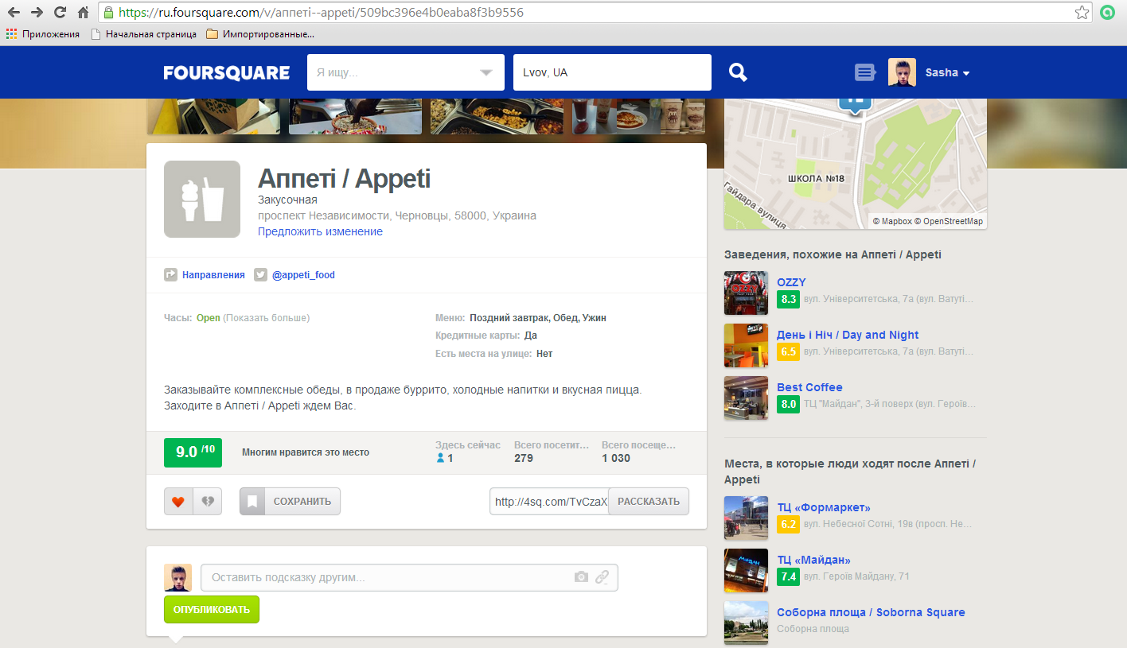Click the menu value 'Поздний завтрак, Обед, Ужин'

538,318
